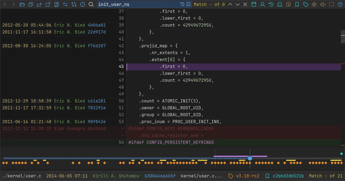Screen dimensions: 345x181
Task: Click '.proc_inum = PROC_USER_INIT_INO,' line
Action: [x=181, y=122]
